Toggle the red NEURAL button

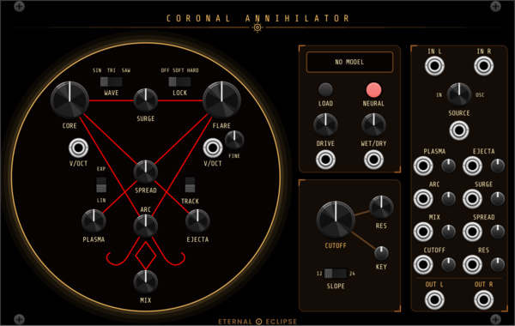point(373,90)
